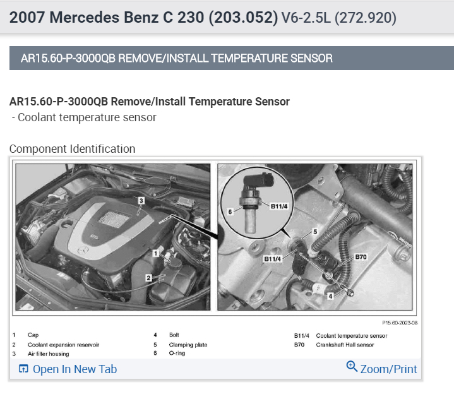Click callout 3 on the air filter housing

(141, 201)
